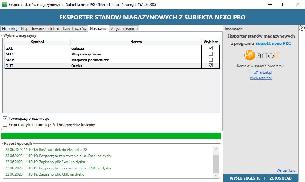This screenshot has height=182, width=305.
Task: Collapse the Informacje side panel
Action: (x=301, y=28)
